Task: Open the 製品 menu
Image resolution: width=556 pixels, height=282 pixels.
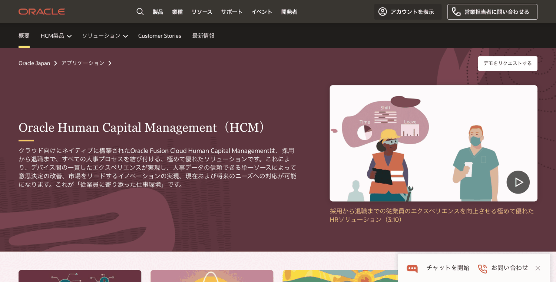Action: coord(158,12)
